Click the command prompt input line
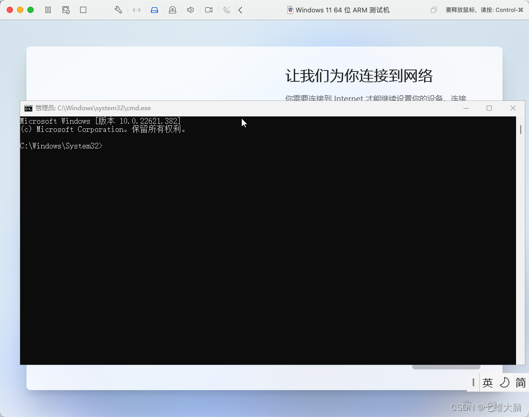The width and height of the screenshot is (529, 417). click(x=61, y=146)
